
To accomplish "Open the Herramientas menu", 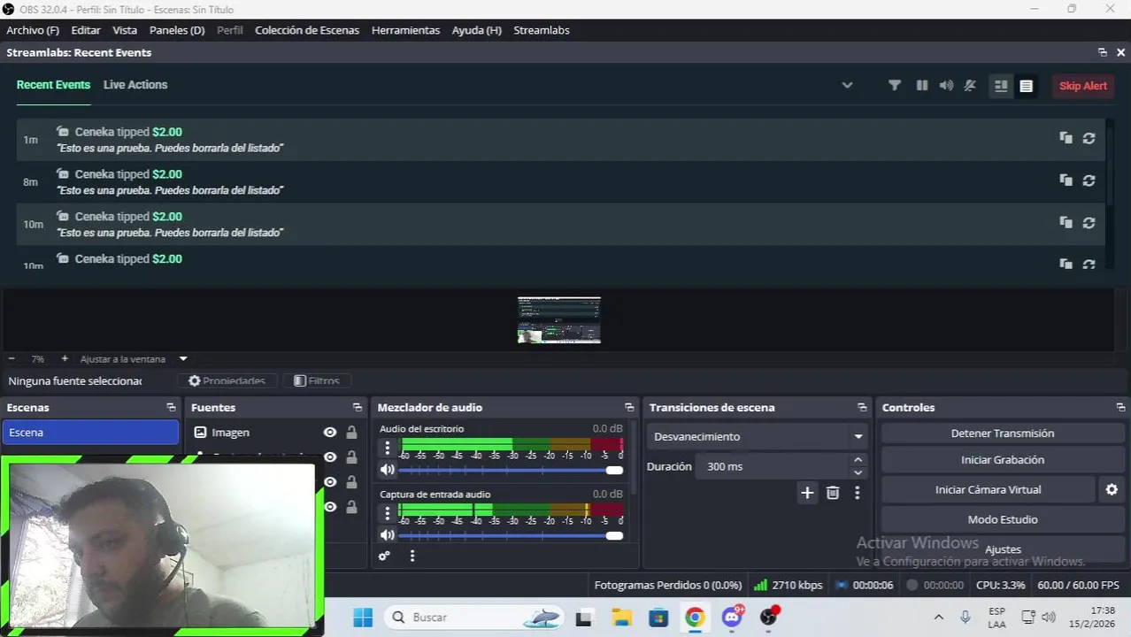I will (405, 30).
